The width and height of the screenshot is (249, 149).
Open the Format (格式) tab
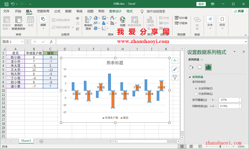tap(129, 11)
